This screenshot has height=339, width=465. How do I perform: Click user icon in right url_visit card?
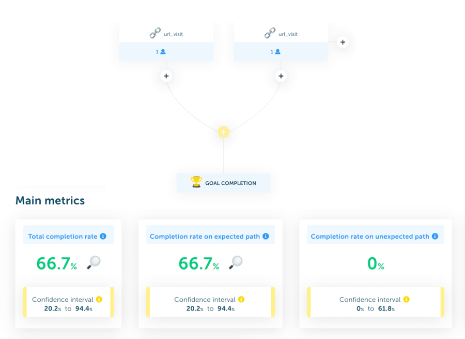pyautogui.click(x=277, y=52)
